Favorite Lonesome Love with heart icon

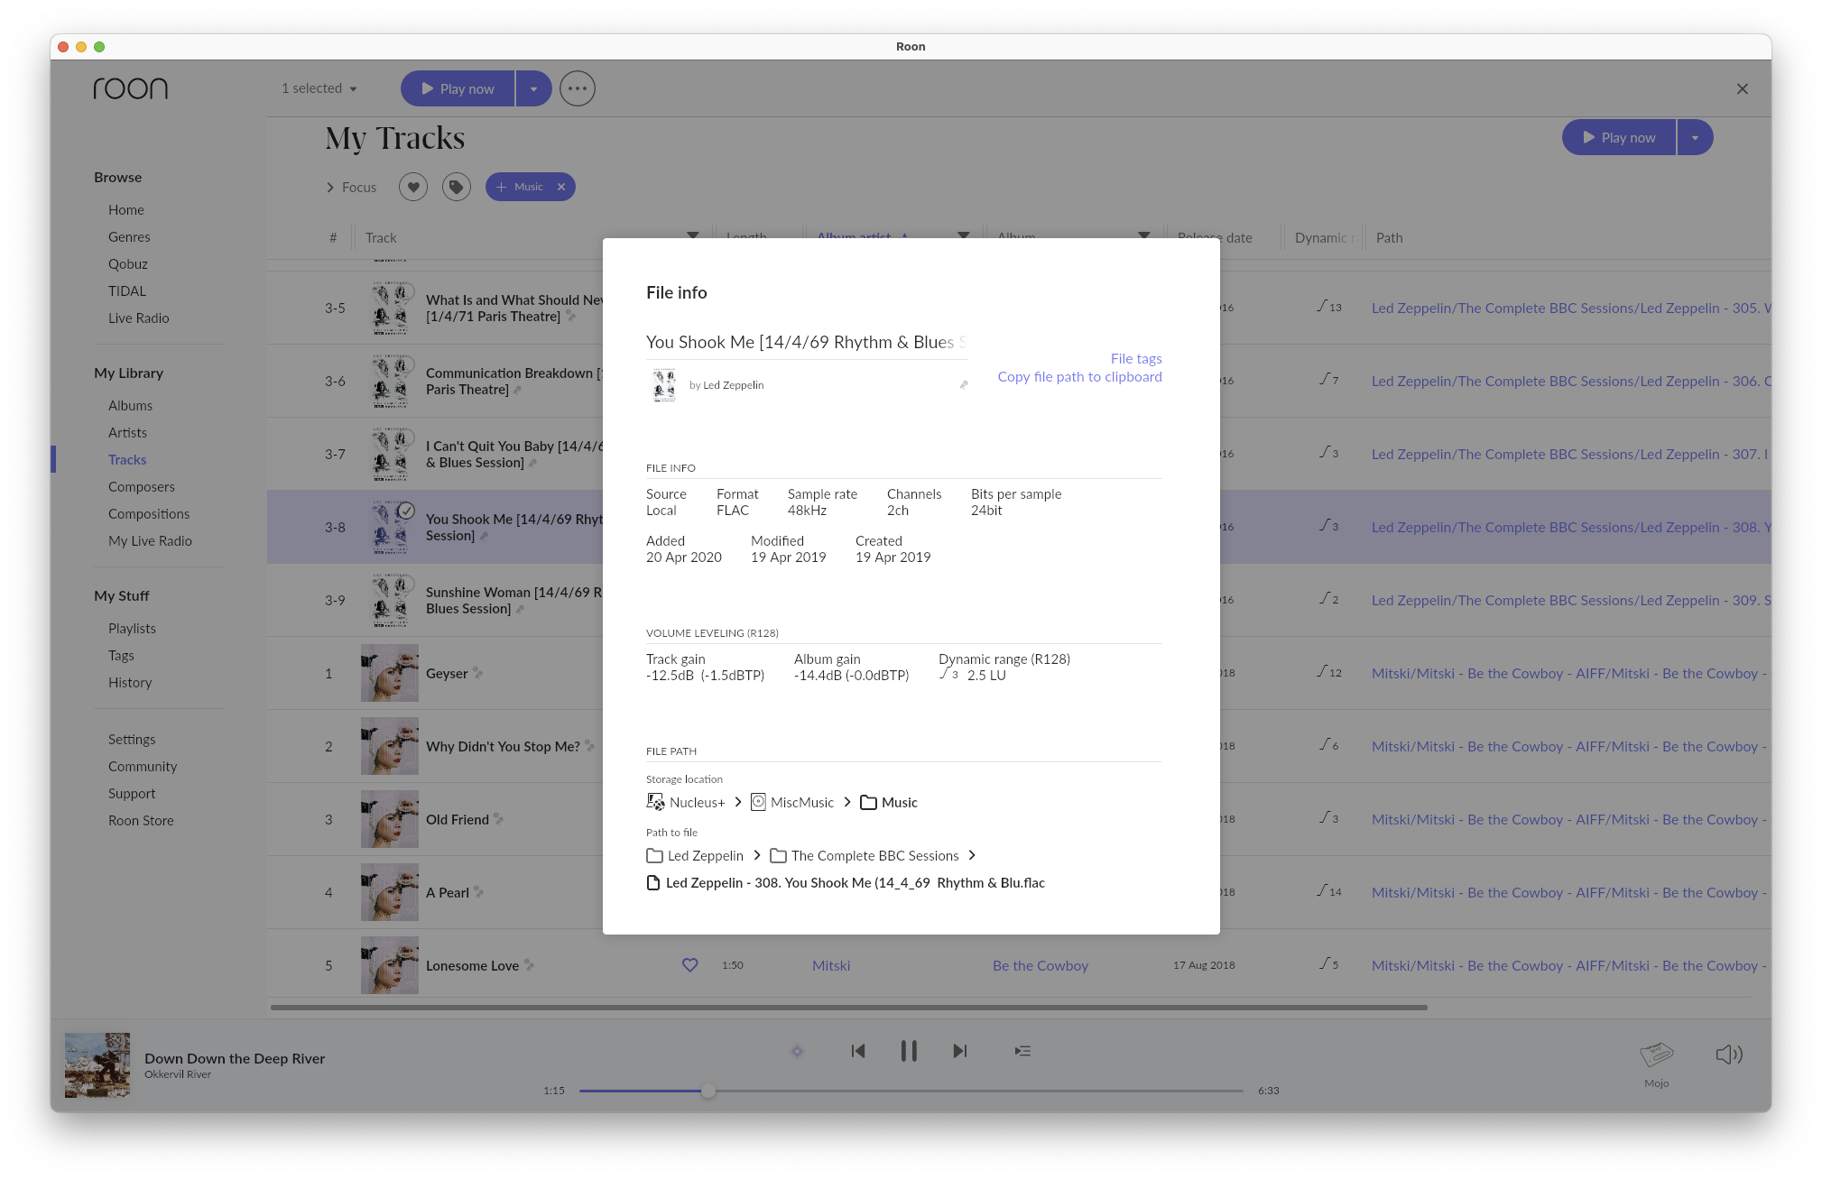coord(690,965)
